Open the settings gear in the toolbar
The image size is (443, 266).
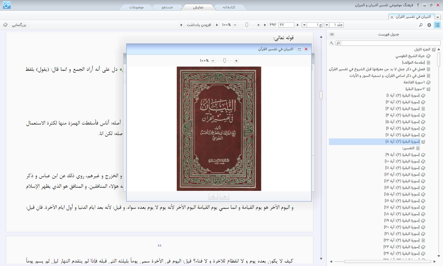tap(429, 25)
